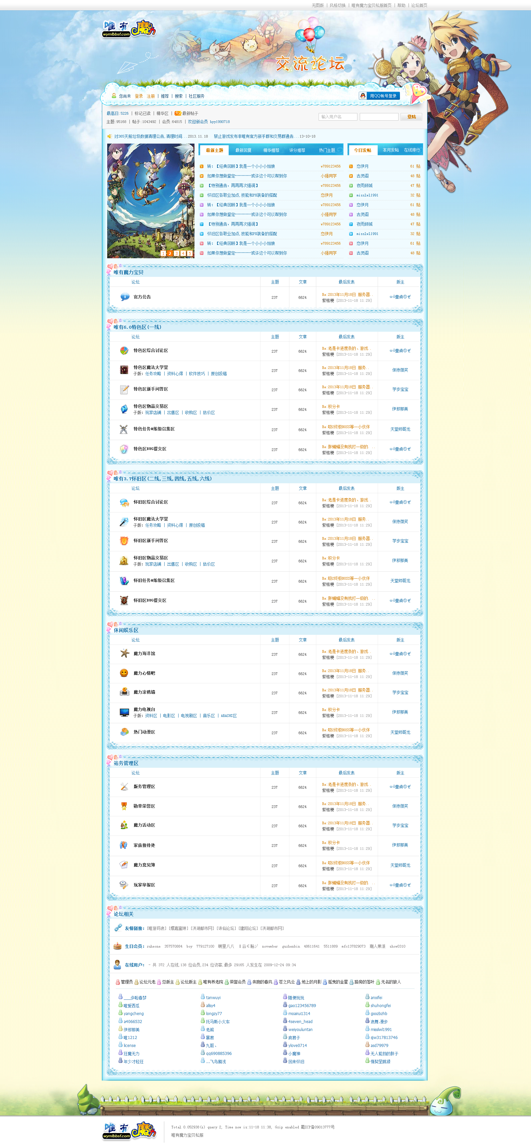531x1147 pixels.
Task: Open online user gao123456789 profile
Action: [302, 1005]
